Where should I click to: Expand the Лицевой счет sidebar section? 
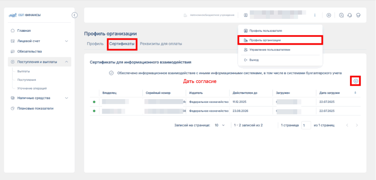[66, 41]
